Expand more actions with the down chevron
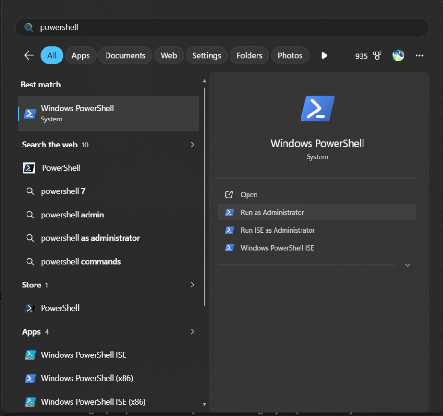Viewport: 443px width, 416px height. pyautogui.click(x=408, y=265)
